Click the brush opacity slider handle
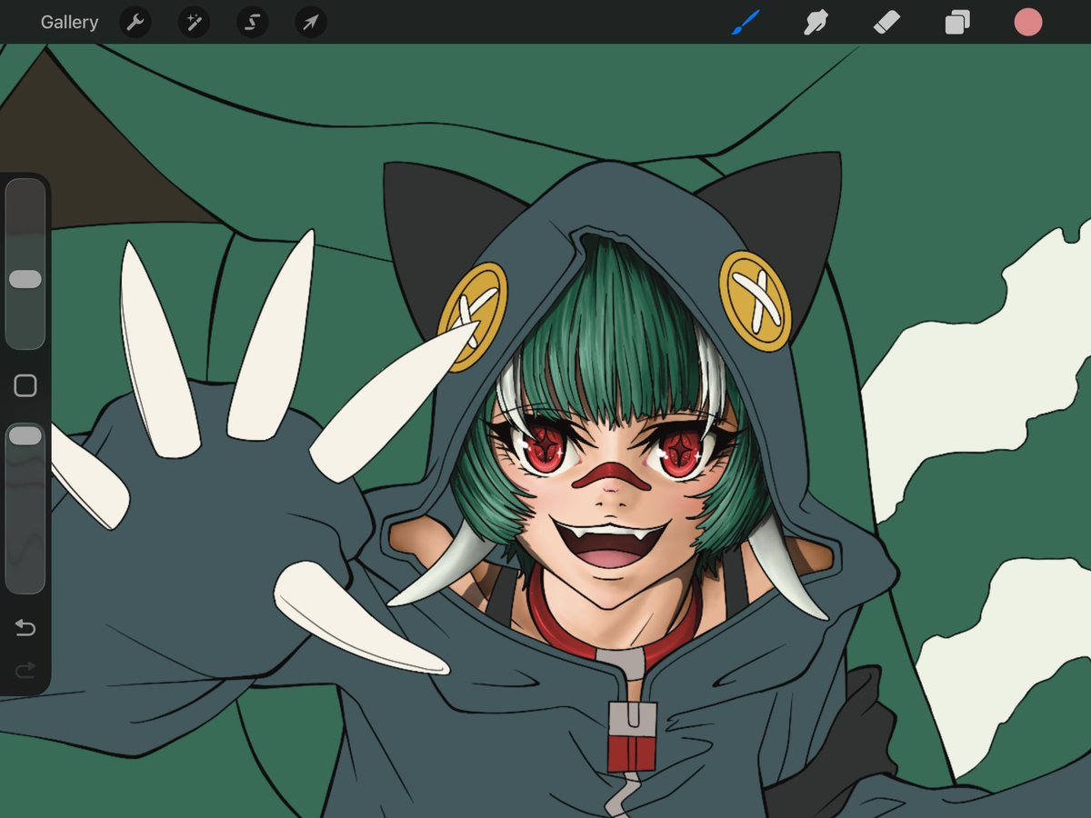The height and width of the screenshot is (818, 1091). pyautogui.click(x=25, y=436)
